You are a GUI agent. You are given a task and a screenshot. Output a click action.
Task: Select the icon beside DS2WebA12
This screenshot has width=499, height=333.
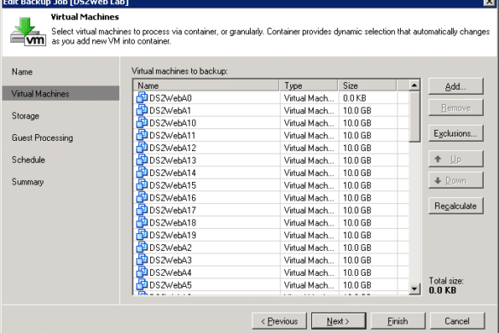point(142,147)
